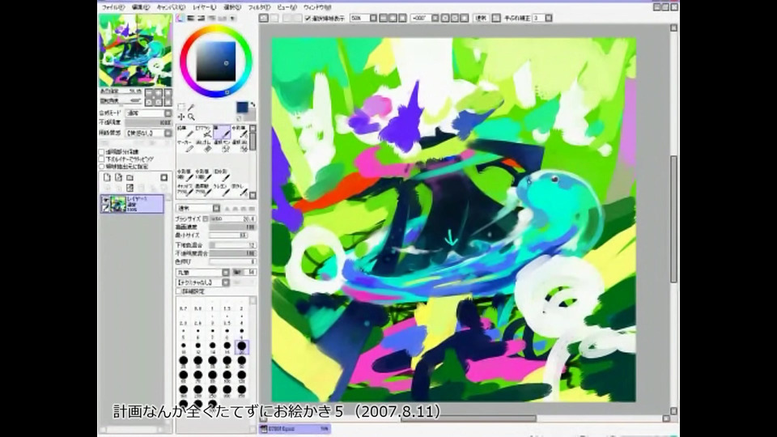777x437 pixels.
Task: Open the Edit (編集) menu
Action: tap(141, 7)
